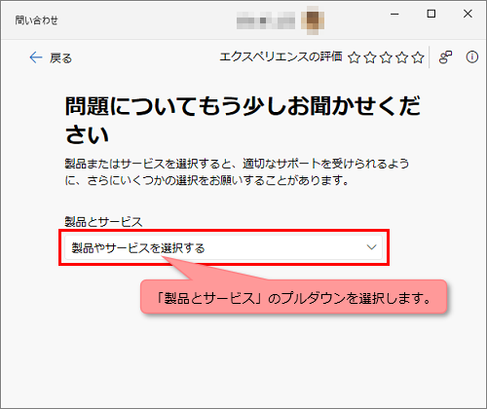This screenshot has width=487, height=409.
Task: Click the blue back arrow icon
Action: 36,57
